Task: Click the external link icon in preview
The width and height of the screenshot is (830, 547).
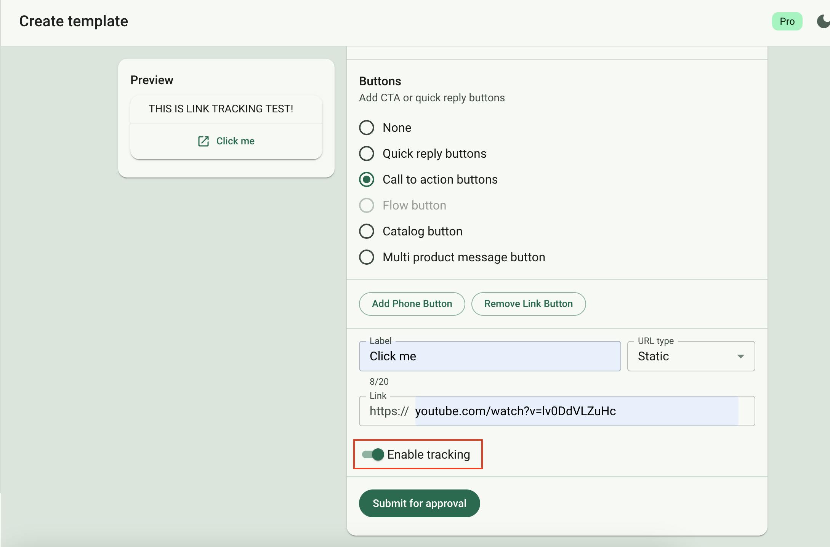Action: 203,141
